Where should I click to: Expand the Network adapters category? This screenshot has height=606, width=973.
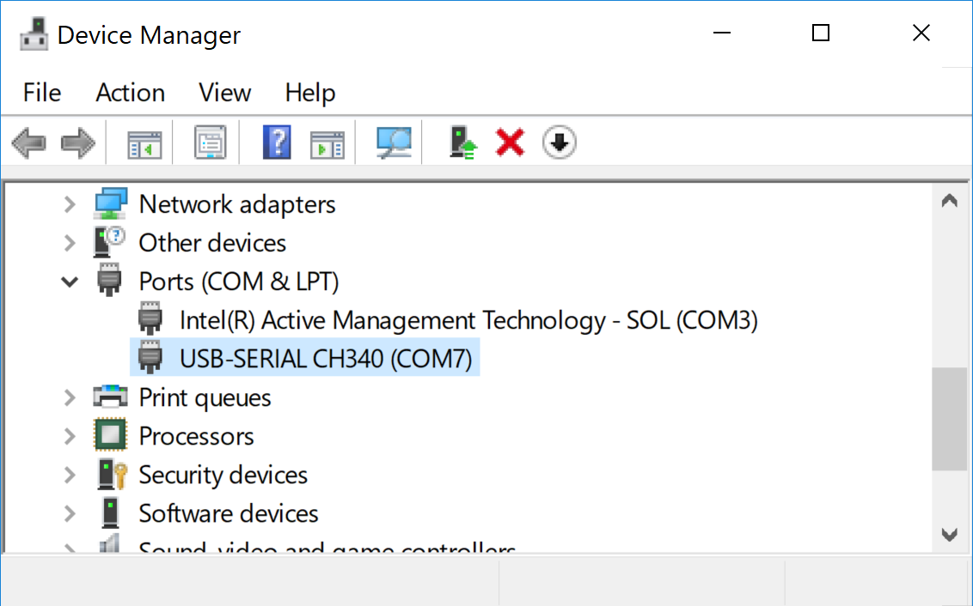click(x=70, y=204)
